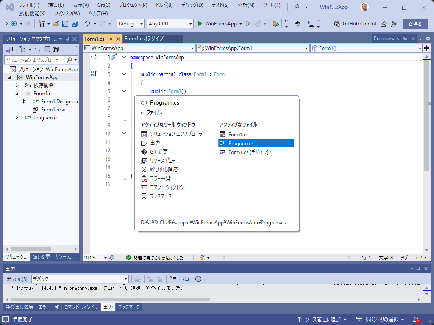Open the notifications bell icon
This screenshot has height=325, width=434.
point(416,319)
